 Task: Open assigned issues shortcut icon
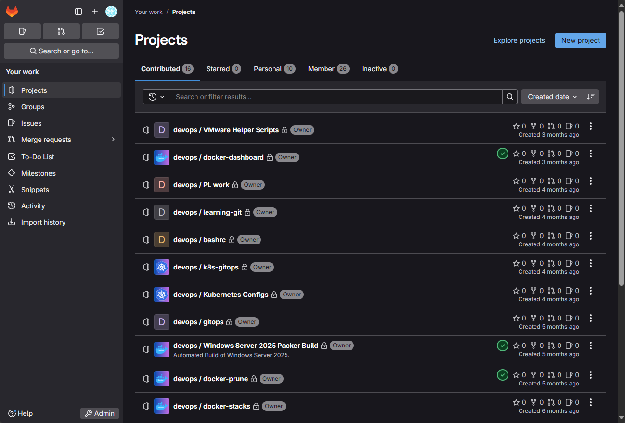[22, 31]
